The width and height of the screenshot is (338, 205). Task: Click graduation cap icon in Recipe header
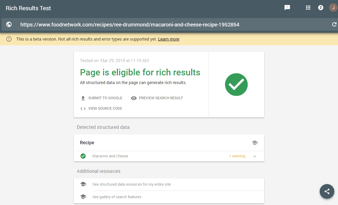(x=255, y=143)
